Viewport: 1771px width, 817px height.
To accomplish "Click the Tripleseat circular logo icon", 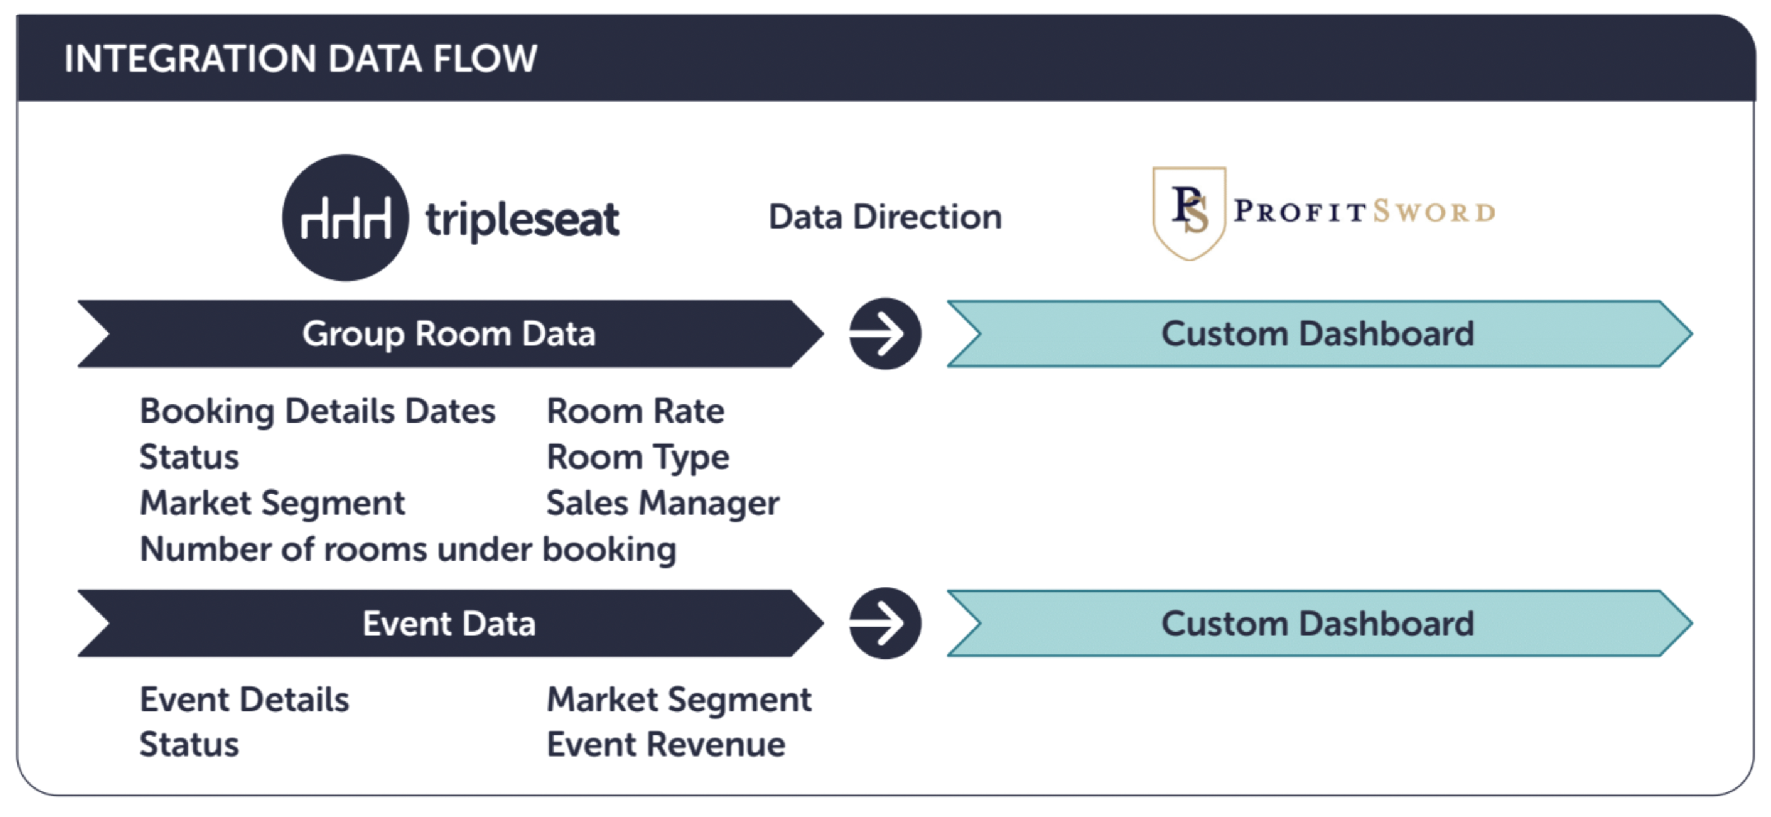I will 346,218.
